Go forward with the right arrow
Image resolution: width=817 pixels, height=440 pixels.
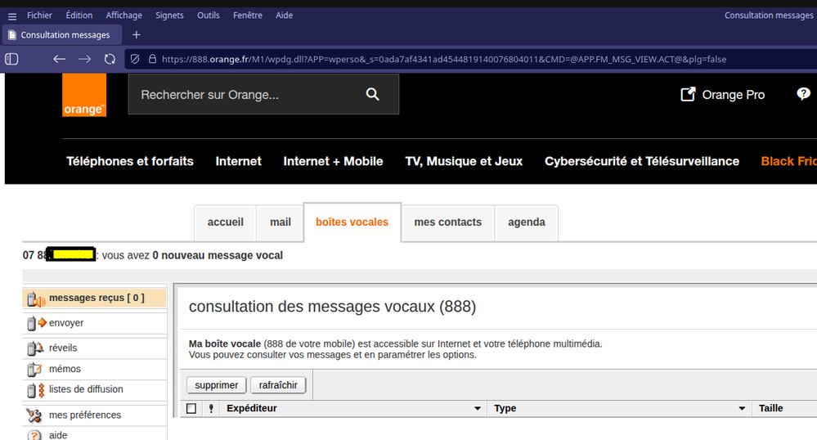(84, 59)
